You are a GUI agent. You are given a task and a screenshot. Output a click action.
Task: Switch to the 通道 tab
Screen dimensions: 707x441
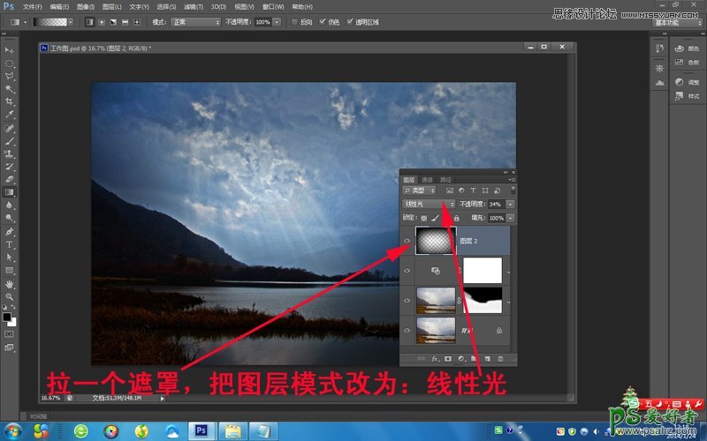point(427,180)
